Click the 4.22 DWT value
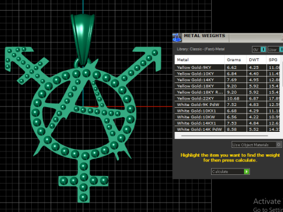The height and width of the screenshot is (212, 283). 254,117
